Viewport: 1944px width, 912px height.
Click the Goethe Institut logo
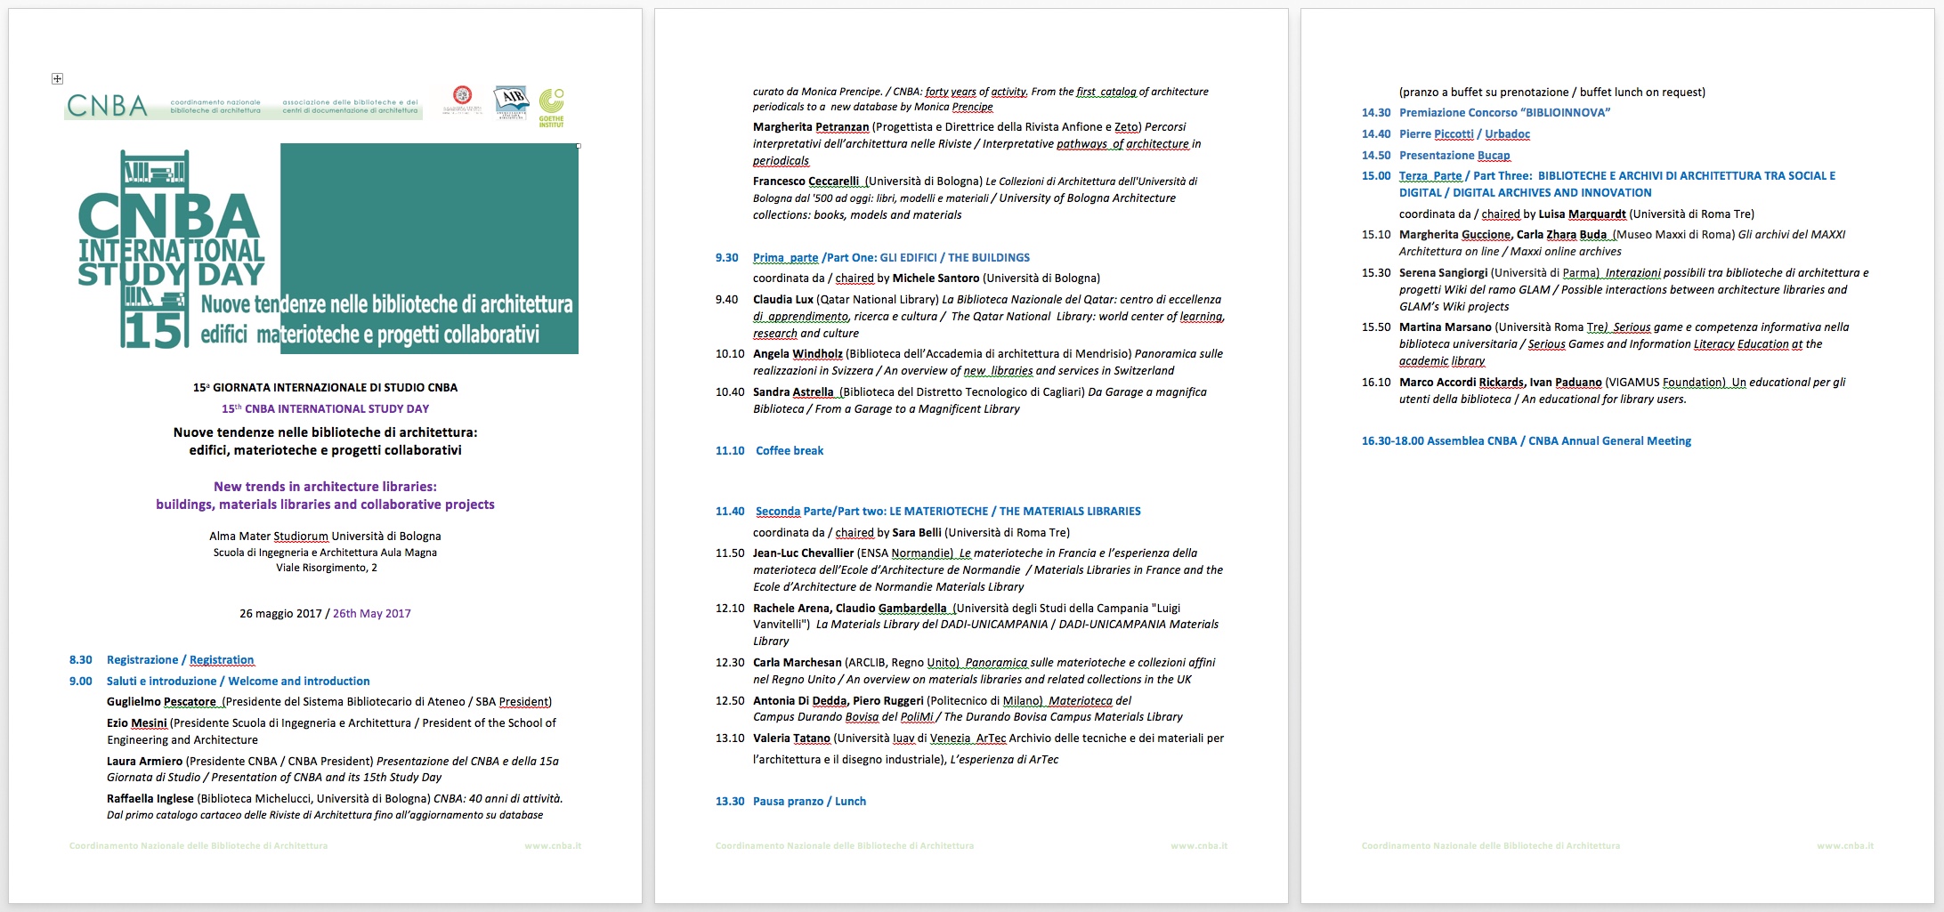pyautogui.click(x=551, y=107)
